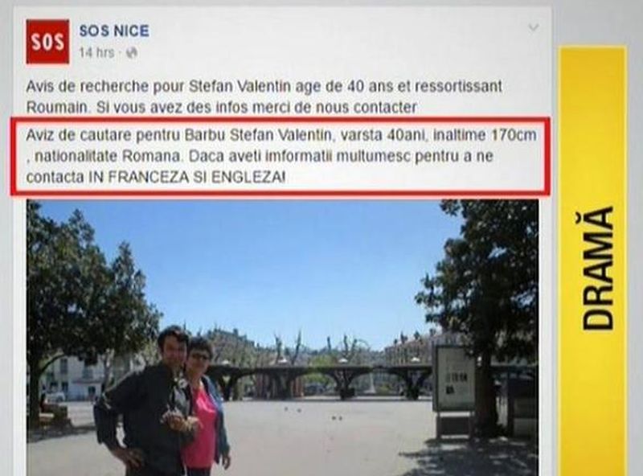
Task: Click the advertising billboard panel in photo
Action: [453, 379]
